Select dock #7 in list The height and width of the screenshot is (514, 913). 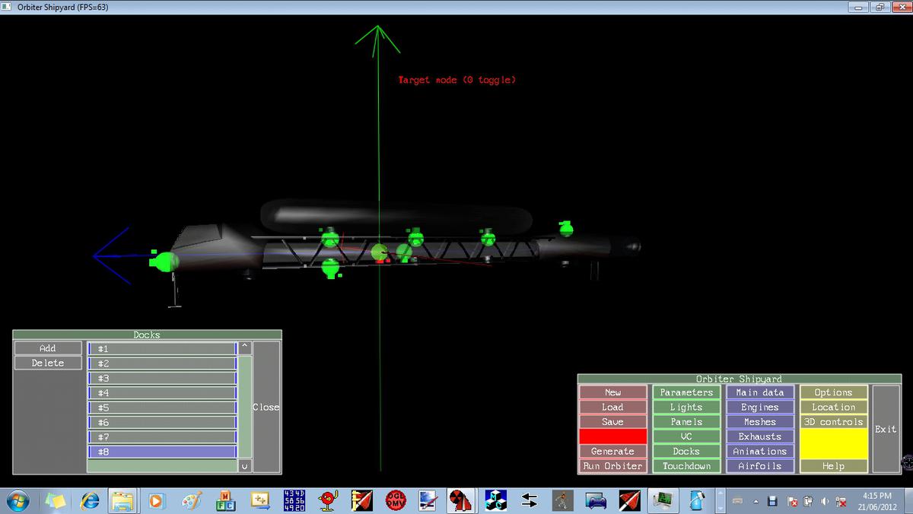click(x=163, y=437)
